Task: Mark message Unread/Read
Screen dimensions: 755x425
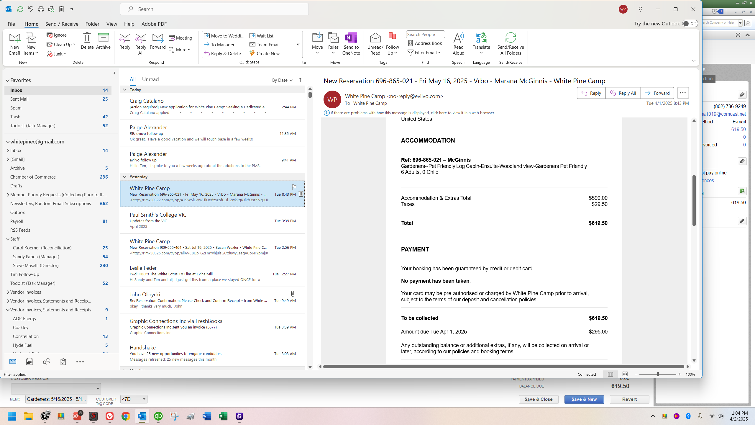Action: coord(375,44)
